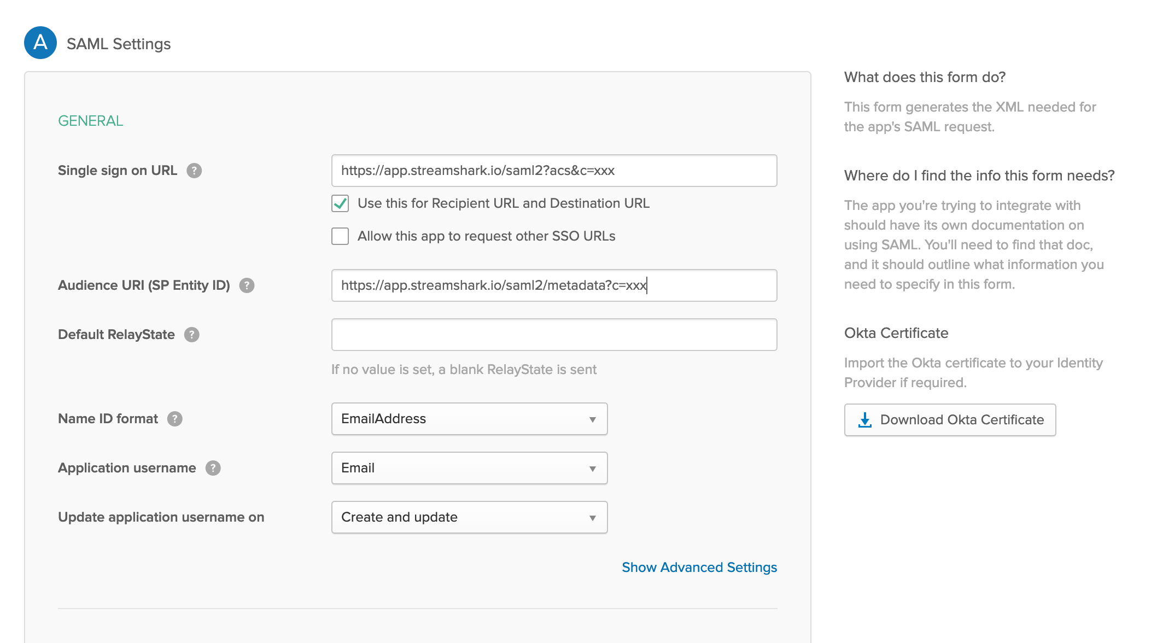This screenshot has height=643, width=1157.
Task: Click Show Advanced Settings link
Action: coord(699,568)
